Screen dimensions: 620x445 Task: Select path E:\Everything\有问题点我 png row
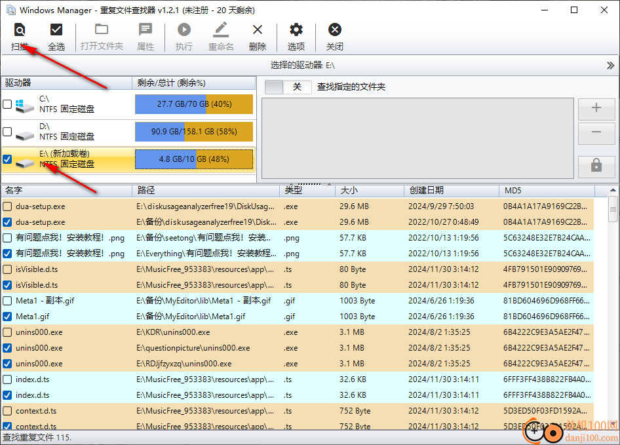click(x=206, y=254)
